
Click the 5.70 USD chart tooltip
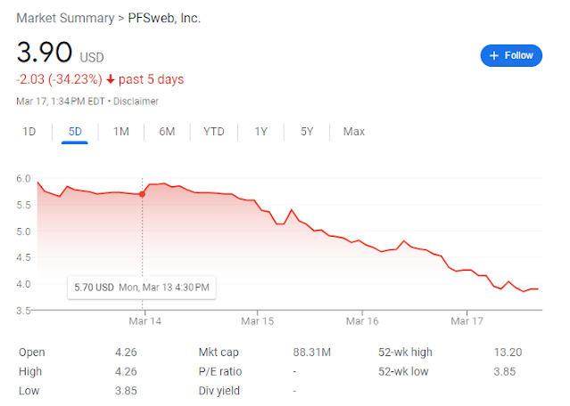point(141,288)
